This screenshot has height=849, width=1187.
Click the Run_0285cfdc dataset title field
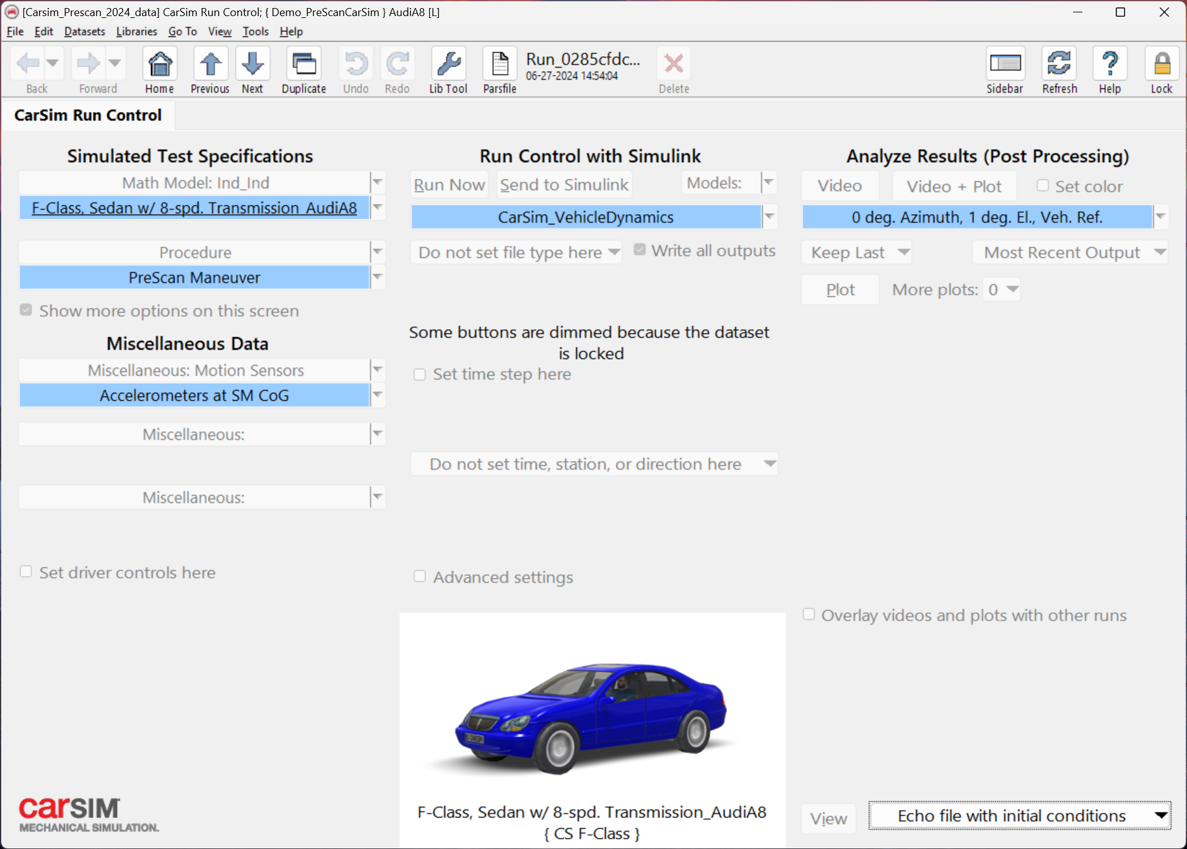click(x=584, y=59)
